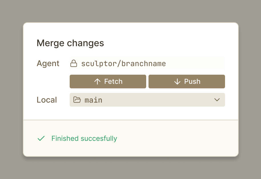Image resolution: width=261 pixels, height=179 pixels.
Task: Click the Merge changes dialog title
Action: click(x=70, y=43)
